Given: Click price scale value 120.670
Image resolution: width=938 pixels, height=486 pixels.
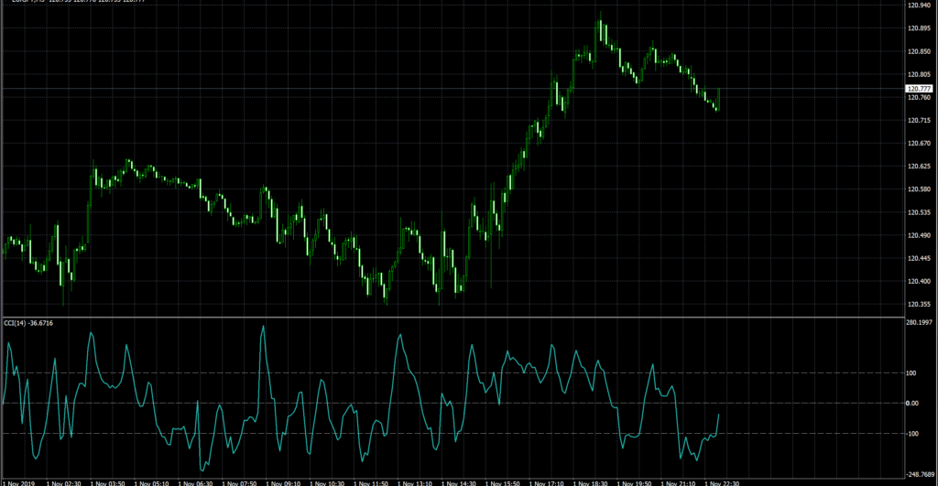Looking at the screenshot, I should pos(919,144).
